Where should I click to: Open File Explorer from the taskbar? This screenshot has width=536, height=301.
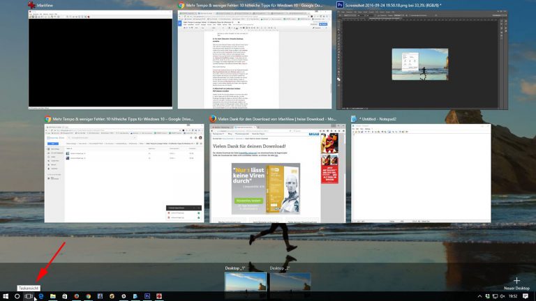point(53,296)
